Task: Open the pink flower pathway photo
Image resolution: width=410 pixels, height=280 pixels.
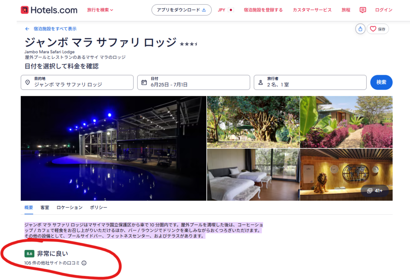Action: click(x=346, y=122)
